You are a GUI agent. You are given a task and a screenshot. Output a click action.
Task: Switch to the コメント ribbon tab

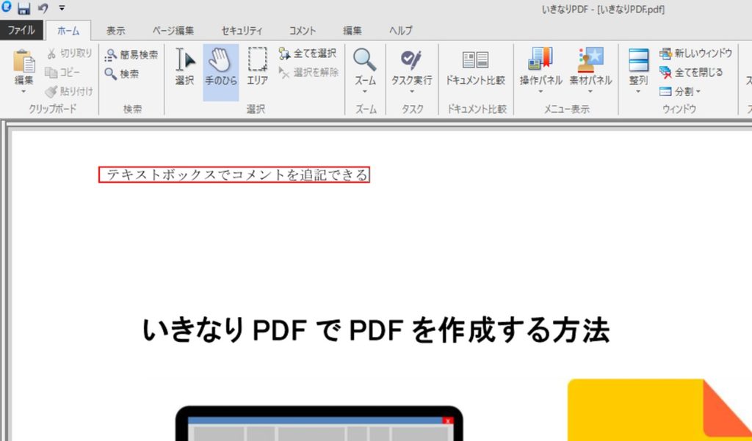click(302, 31)
